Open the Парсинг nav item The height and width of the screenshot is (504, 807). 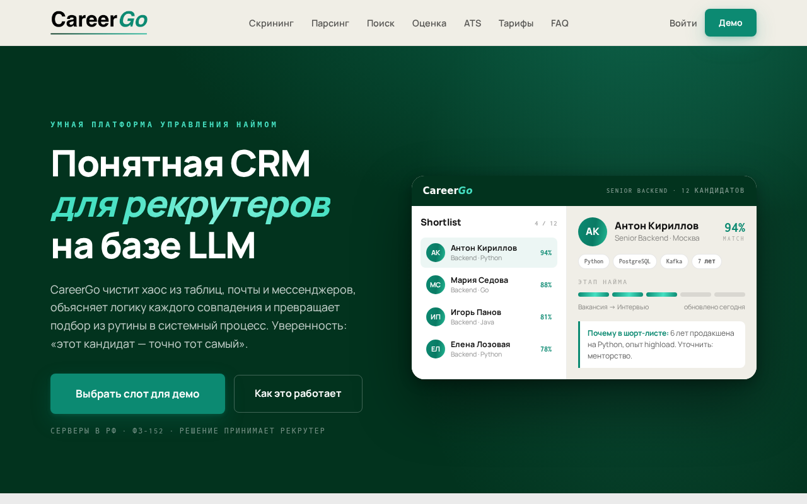(x=330, y=23)
